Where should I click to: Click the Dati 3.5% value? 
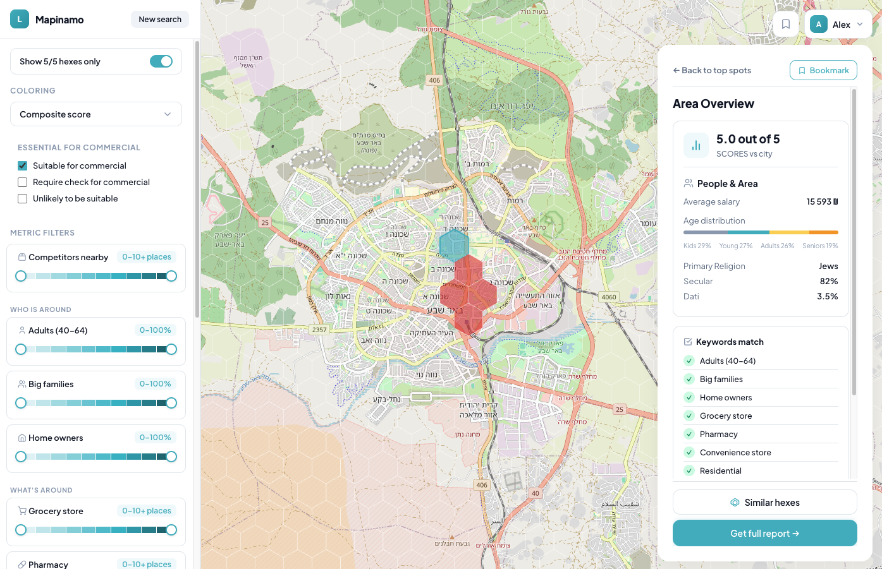pyautogui.click(x=828, y=296)
